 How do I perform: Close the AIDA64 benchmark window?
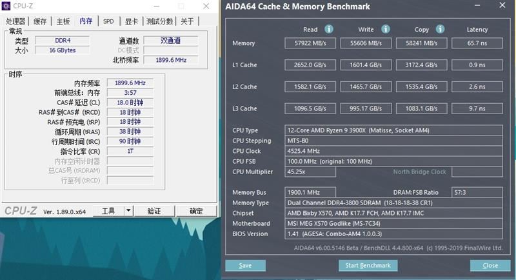[502, 5]
